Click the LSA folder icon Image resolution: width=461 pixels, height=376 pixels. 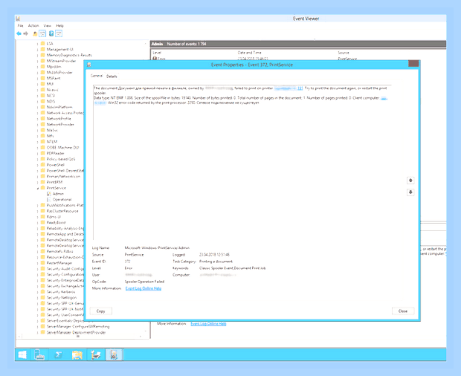pos(43,44)
